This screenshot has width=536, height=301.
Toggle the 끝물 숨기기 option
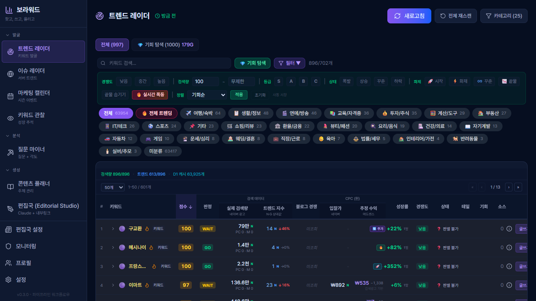(x=115, y=95)
